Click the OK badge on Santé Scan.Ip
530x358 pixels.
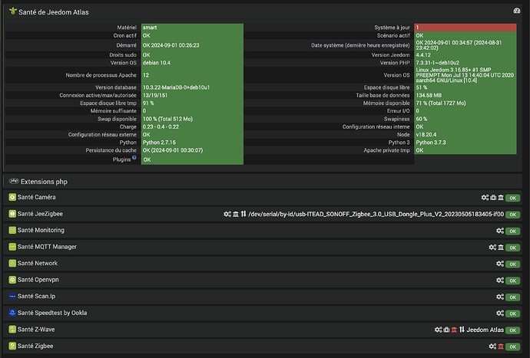pyautogui.click(x=512, y=297)
